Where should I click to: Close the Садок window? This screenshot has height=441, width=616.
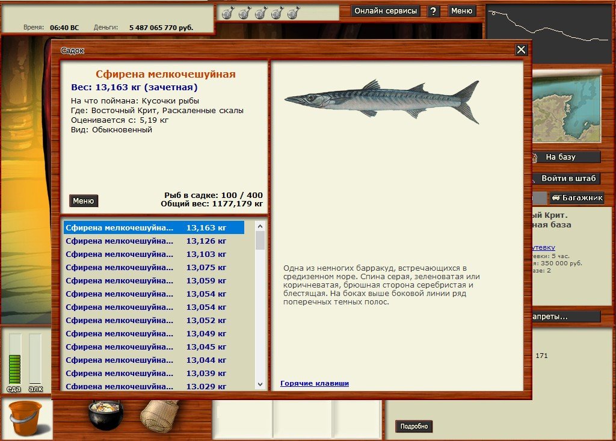pos(521,50)
